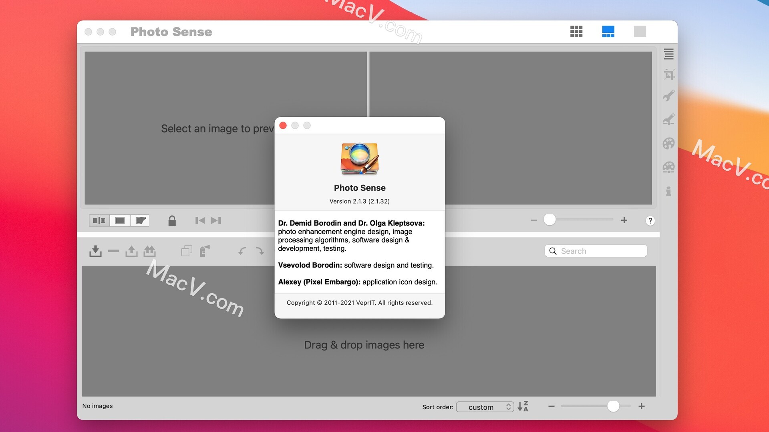Decrease thumbnail size with minus
The height and width of the screenshot is (432, 769).
(x=552, y=406)
